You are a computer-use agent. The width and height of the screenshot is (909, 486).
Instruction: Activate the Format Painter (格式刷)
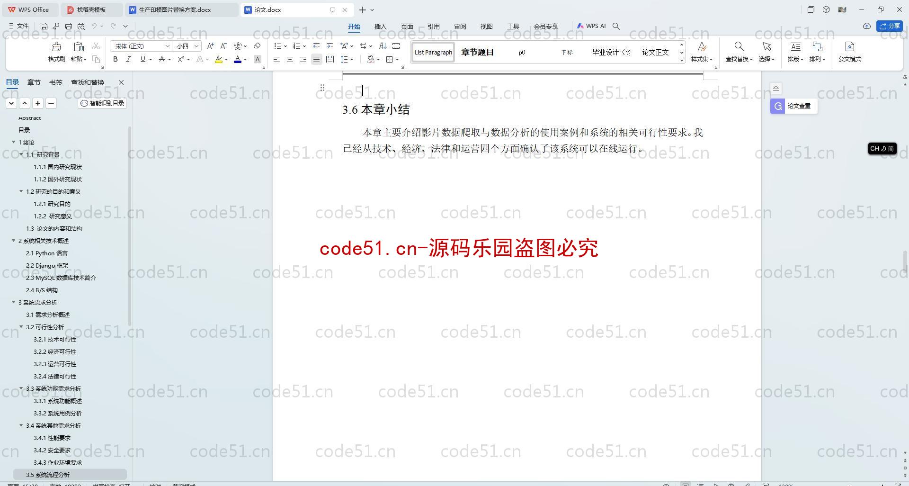(56, 52)
